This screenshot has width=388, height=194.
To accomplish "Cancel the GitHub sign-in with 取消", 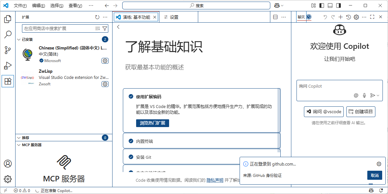I will click(x=375, y=175).
